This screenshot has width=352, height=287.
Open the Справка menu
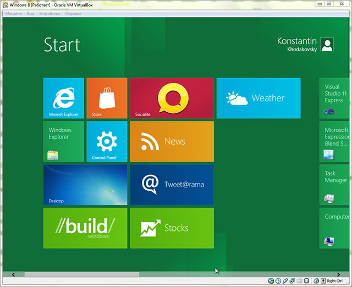(73, 13)
